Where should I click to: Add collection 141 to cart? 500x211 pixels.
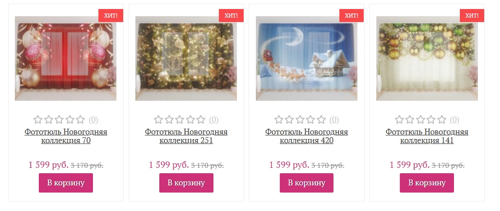click(426, 183)
